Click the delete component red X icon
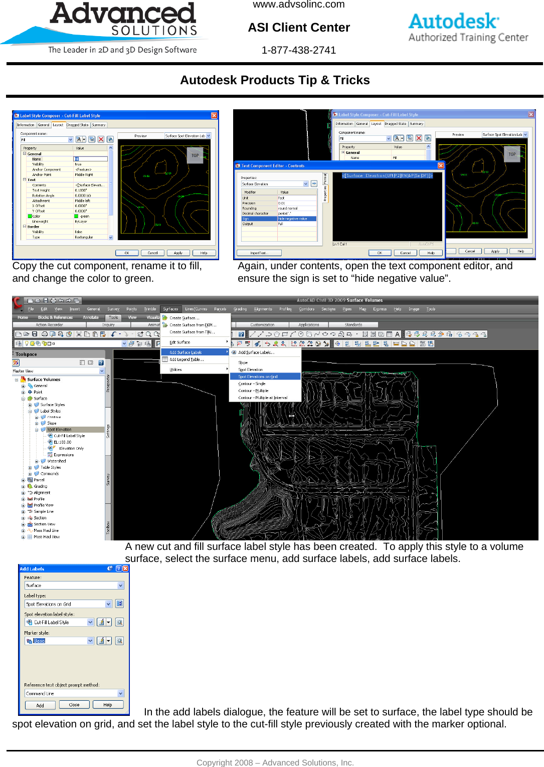Viewport: 544px width, 767px height. click(x=102, y=140)
